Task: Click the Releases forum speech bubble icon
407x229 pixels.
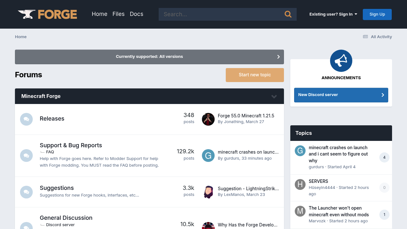Action: (x=26, y=119)
